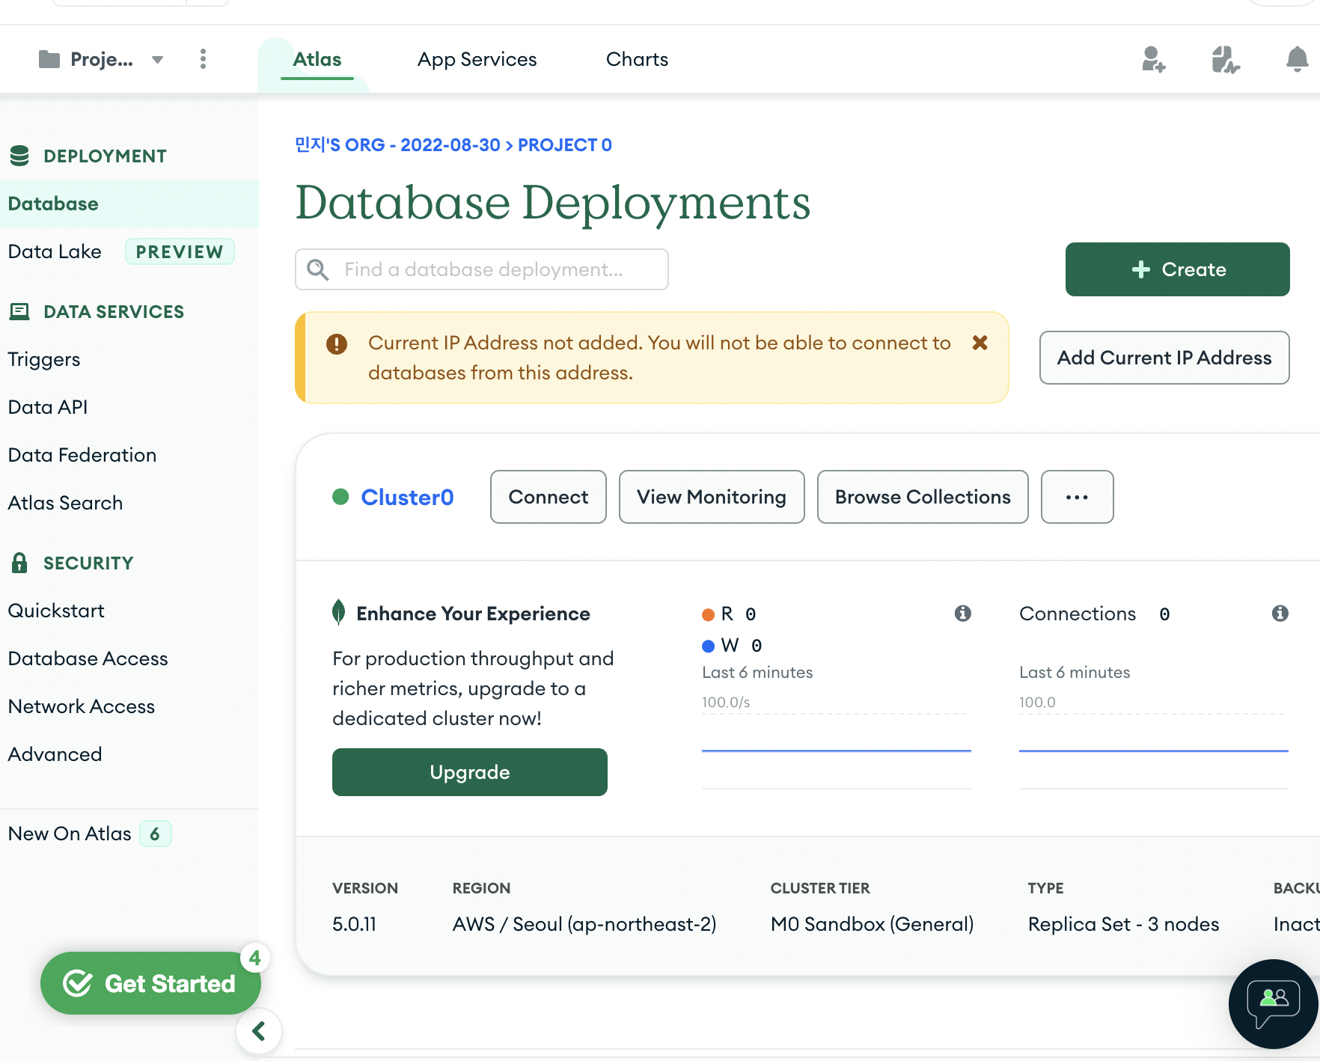Open Cluster0 more options ellipsis
Screen dimensions: 1320x1061
click(1077, 497)
